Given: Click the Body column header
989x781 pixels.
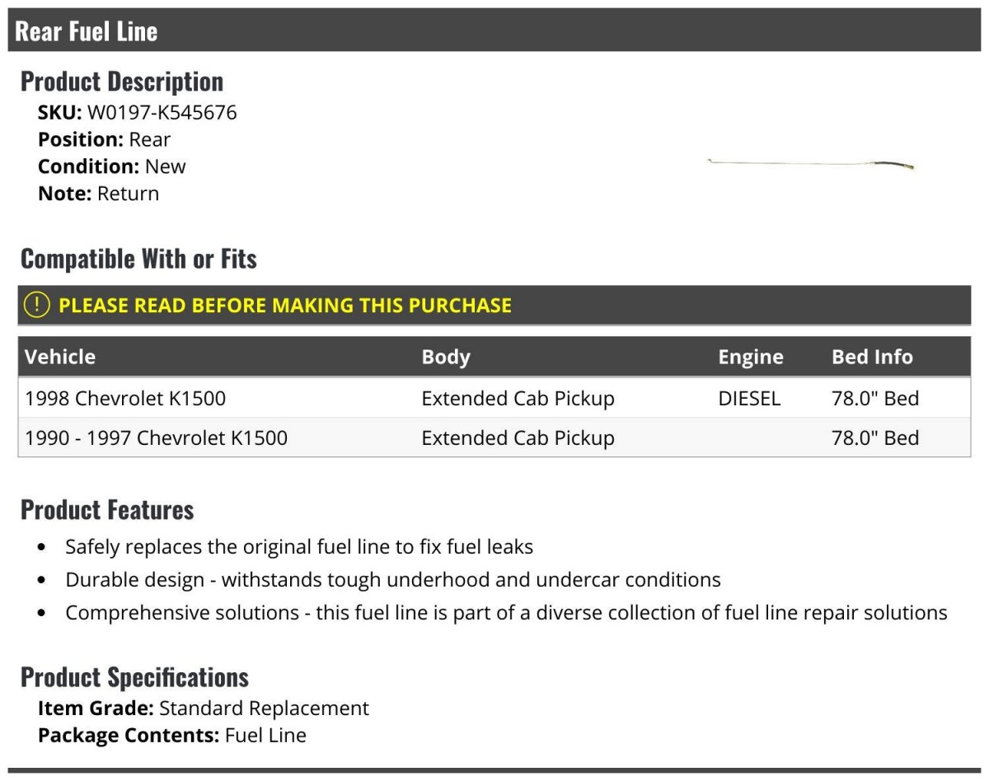Looking at the screenshot, I should point(446,357).
